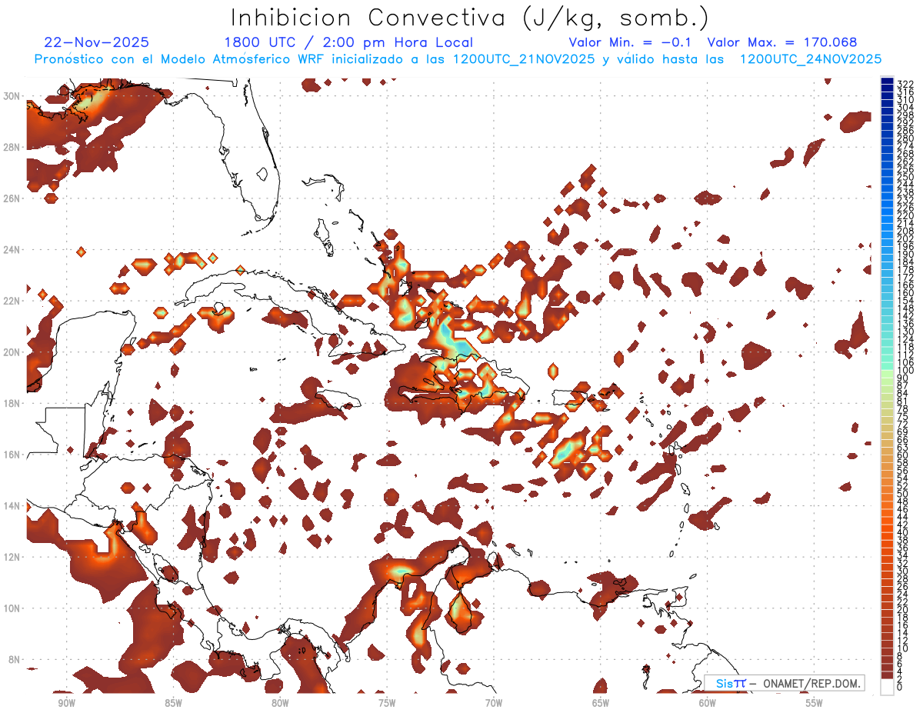Click the '12N' latitude label

click(13, 557)
